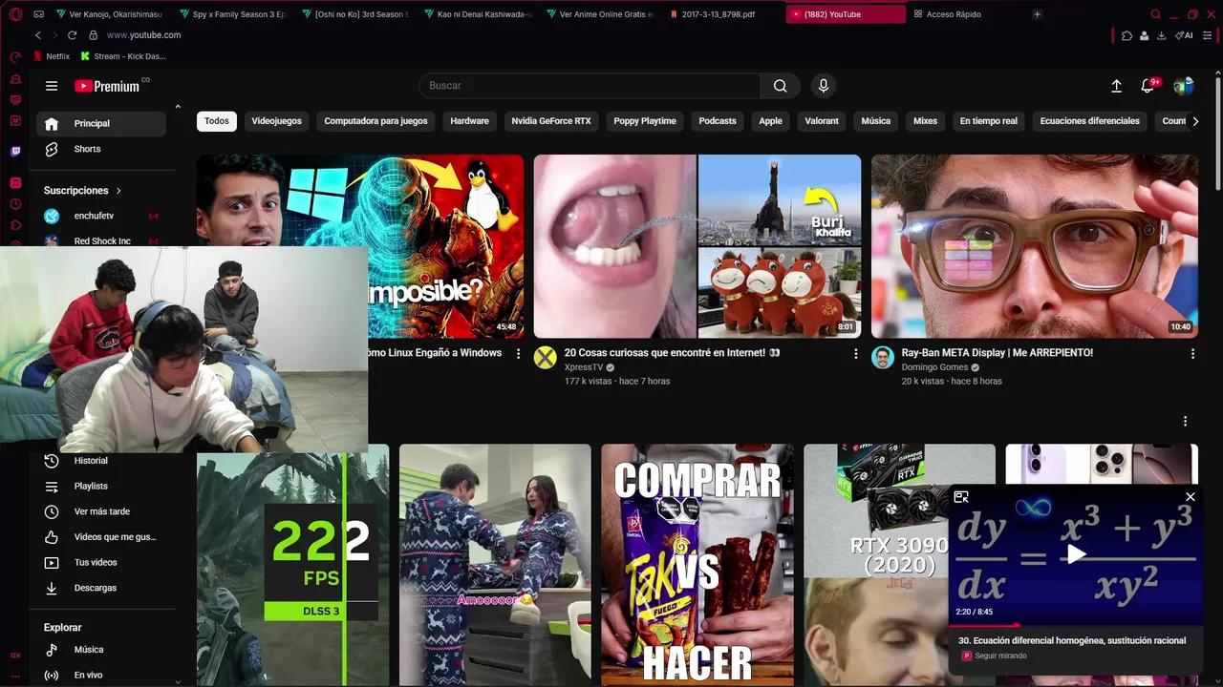1223x687 pixels.
Task: Start voice search with the microphone
Action: point(824,86)
